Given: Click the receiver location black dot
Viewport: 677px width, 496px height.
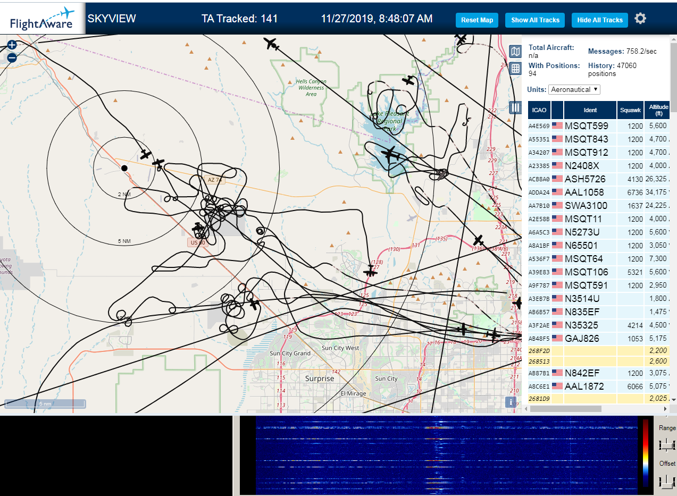Looking at the screenshot, I should tap(124, 168).
